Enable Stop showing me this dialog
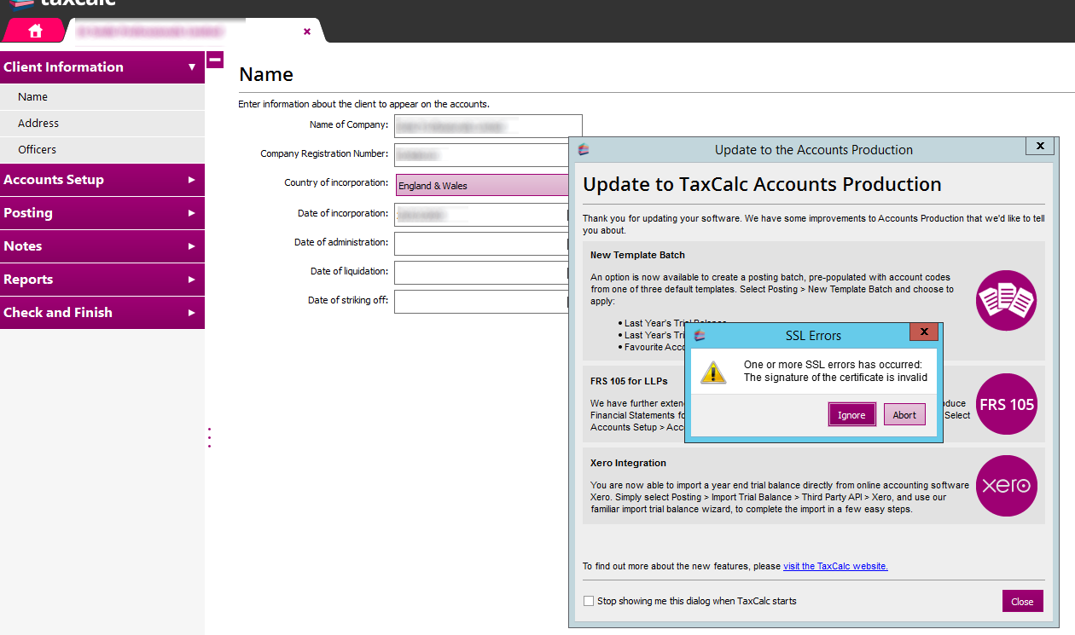The image size is (1075, 635). tap(589, 600)
